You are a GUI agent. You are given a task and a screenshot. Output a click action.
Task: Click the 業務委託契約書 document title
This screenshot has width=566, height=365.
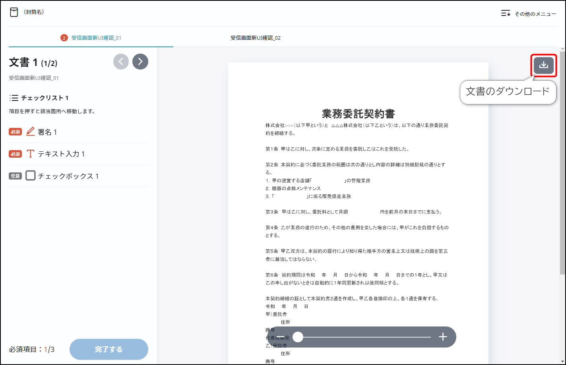pyautogui.click(x=358, y=114)
